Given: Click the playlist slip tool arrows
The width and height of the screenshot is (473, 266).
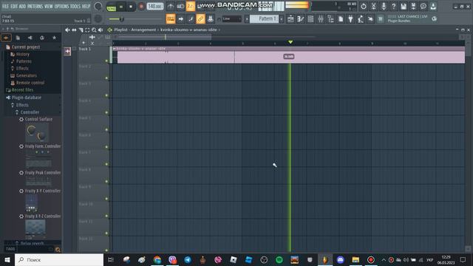Looking at the screenshot, I should tap(74, 30).
